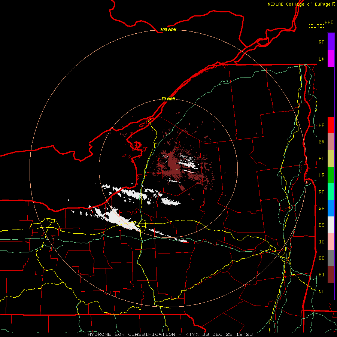Click the ND black legend swatch
337x337 pixels.
click(331, 291)
